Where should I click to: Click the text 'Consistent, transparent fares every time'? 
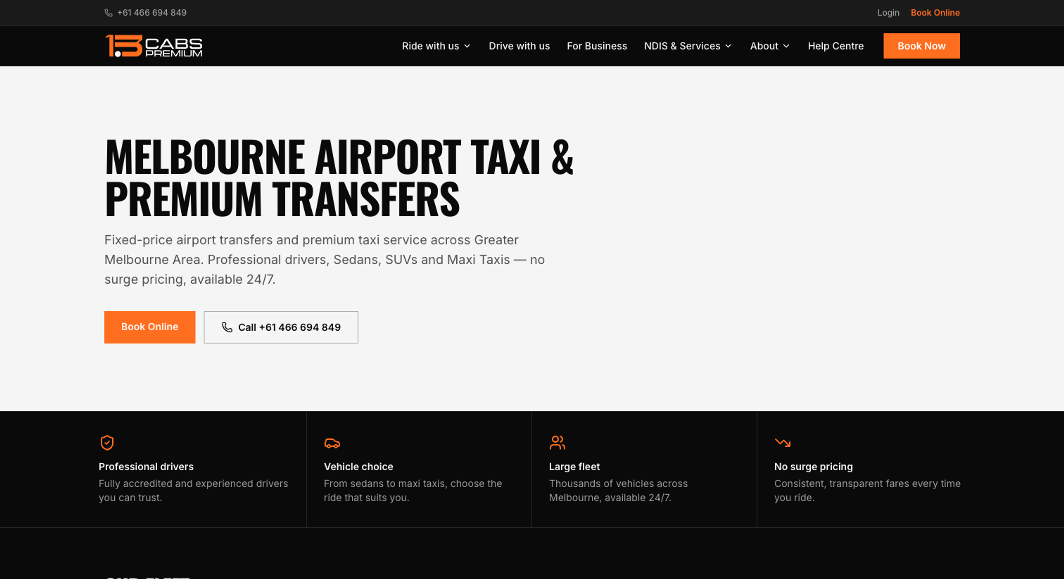tap(867, 484)
